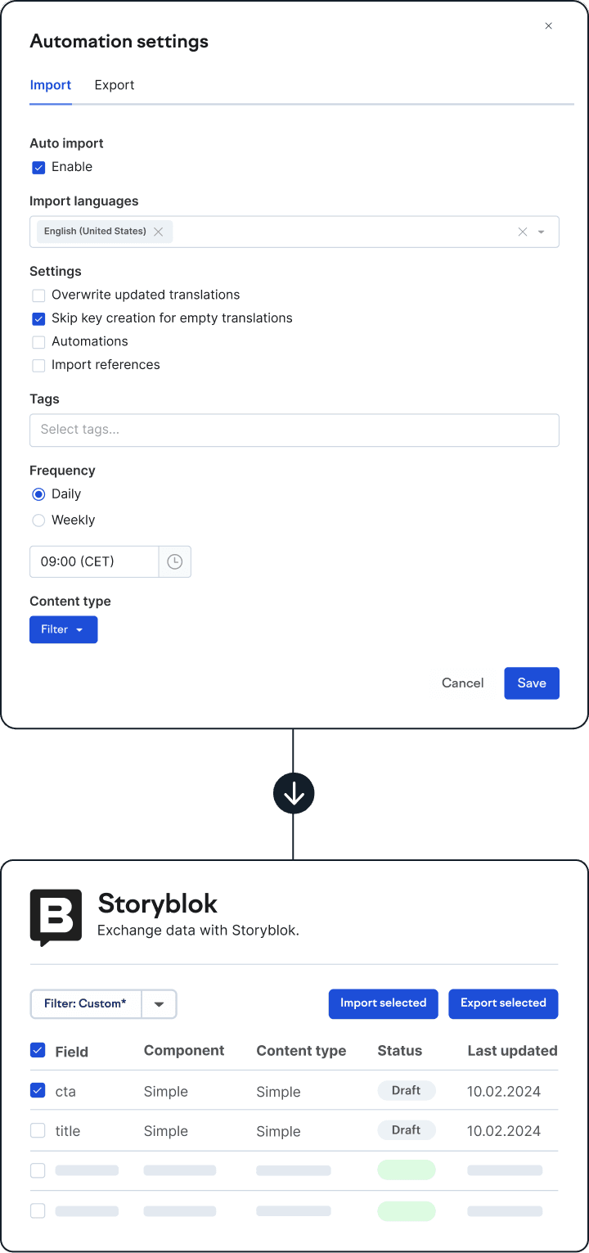Clear all selected import languages
The height and width of the screenshot is (1253, 589).
(x=523, y=232)
